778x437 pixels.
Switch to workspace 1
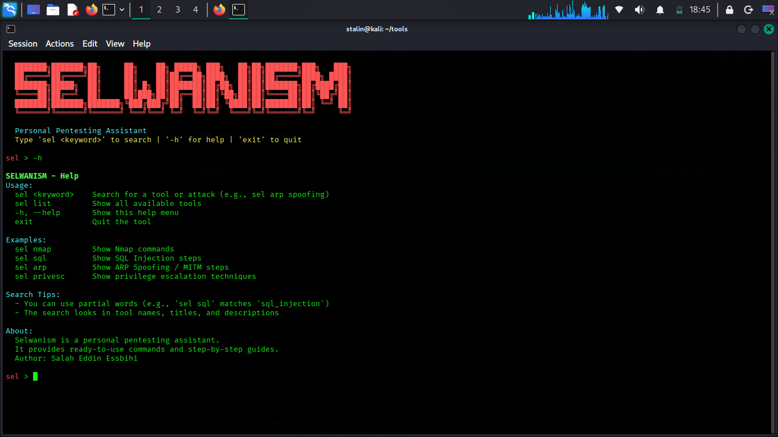141,10
